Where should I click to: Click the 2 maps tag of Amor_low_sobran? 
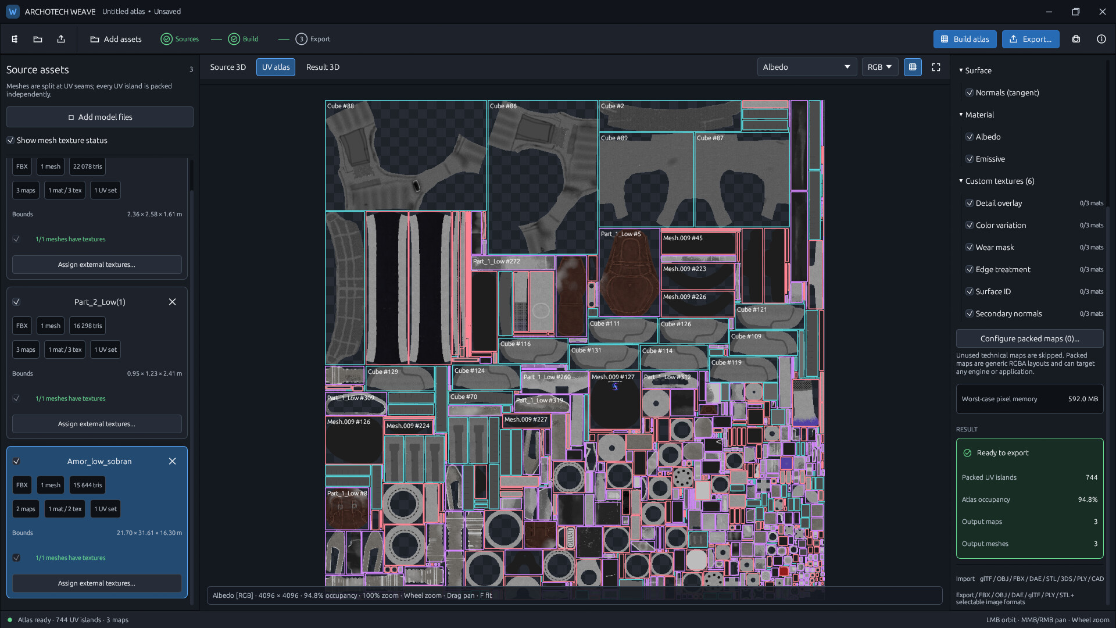[26, 509]
